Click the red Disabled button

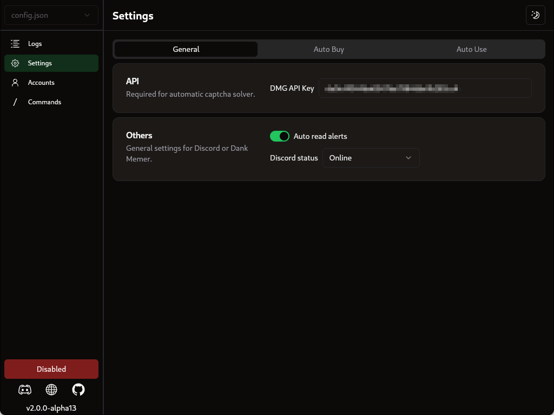point(51,369)
